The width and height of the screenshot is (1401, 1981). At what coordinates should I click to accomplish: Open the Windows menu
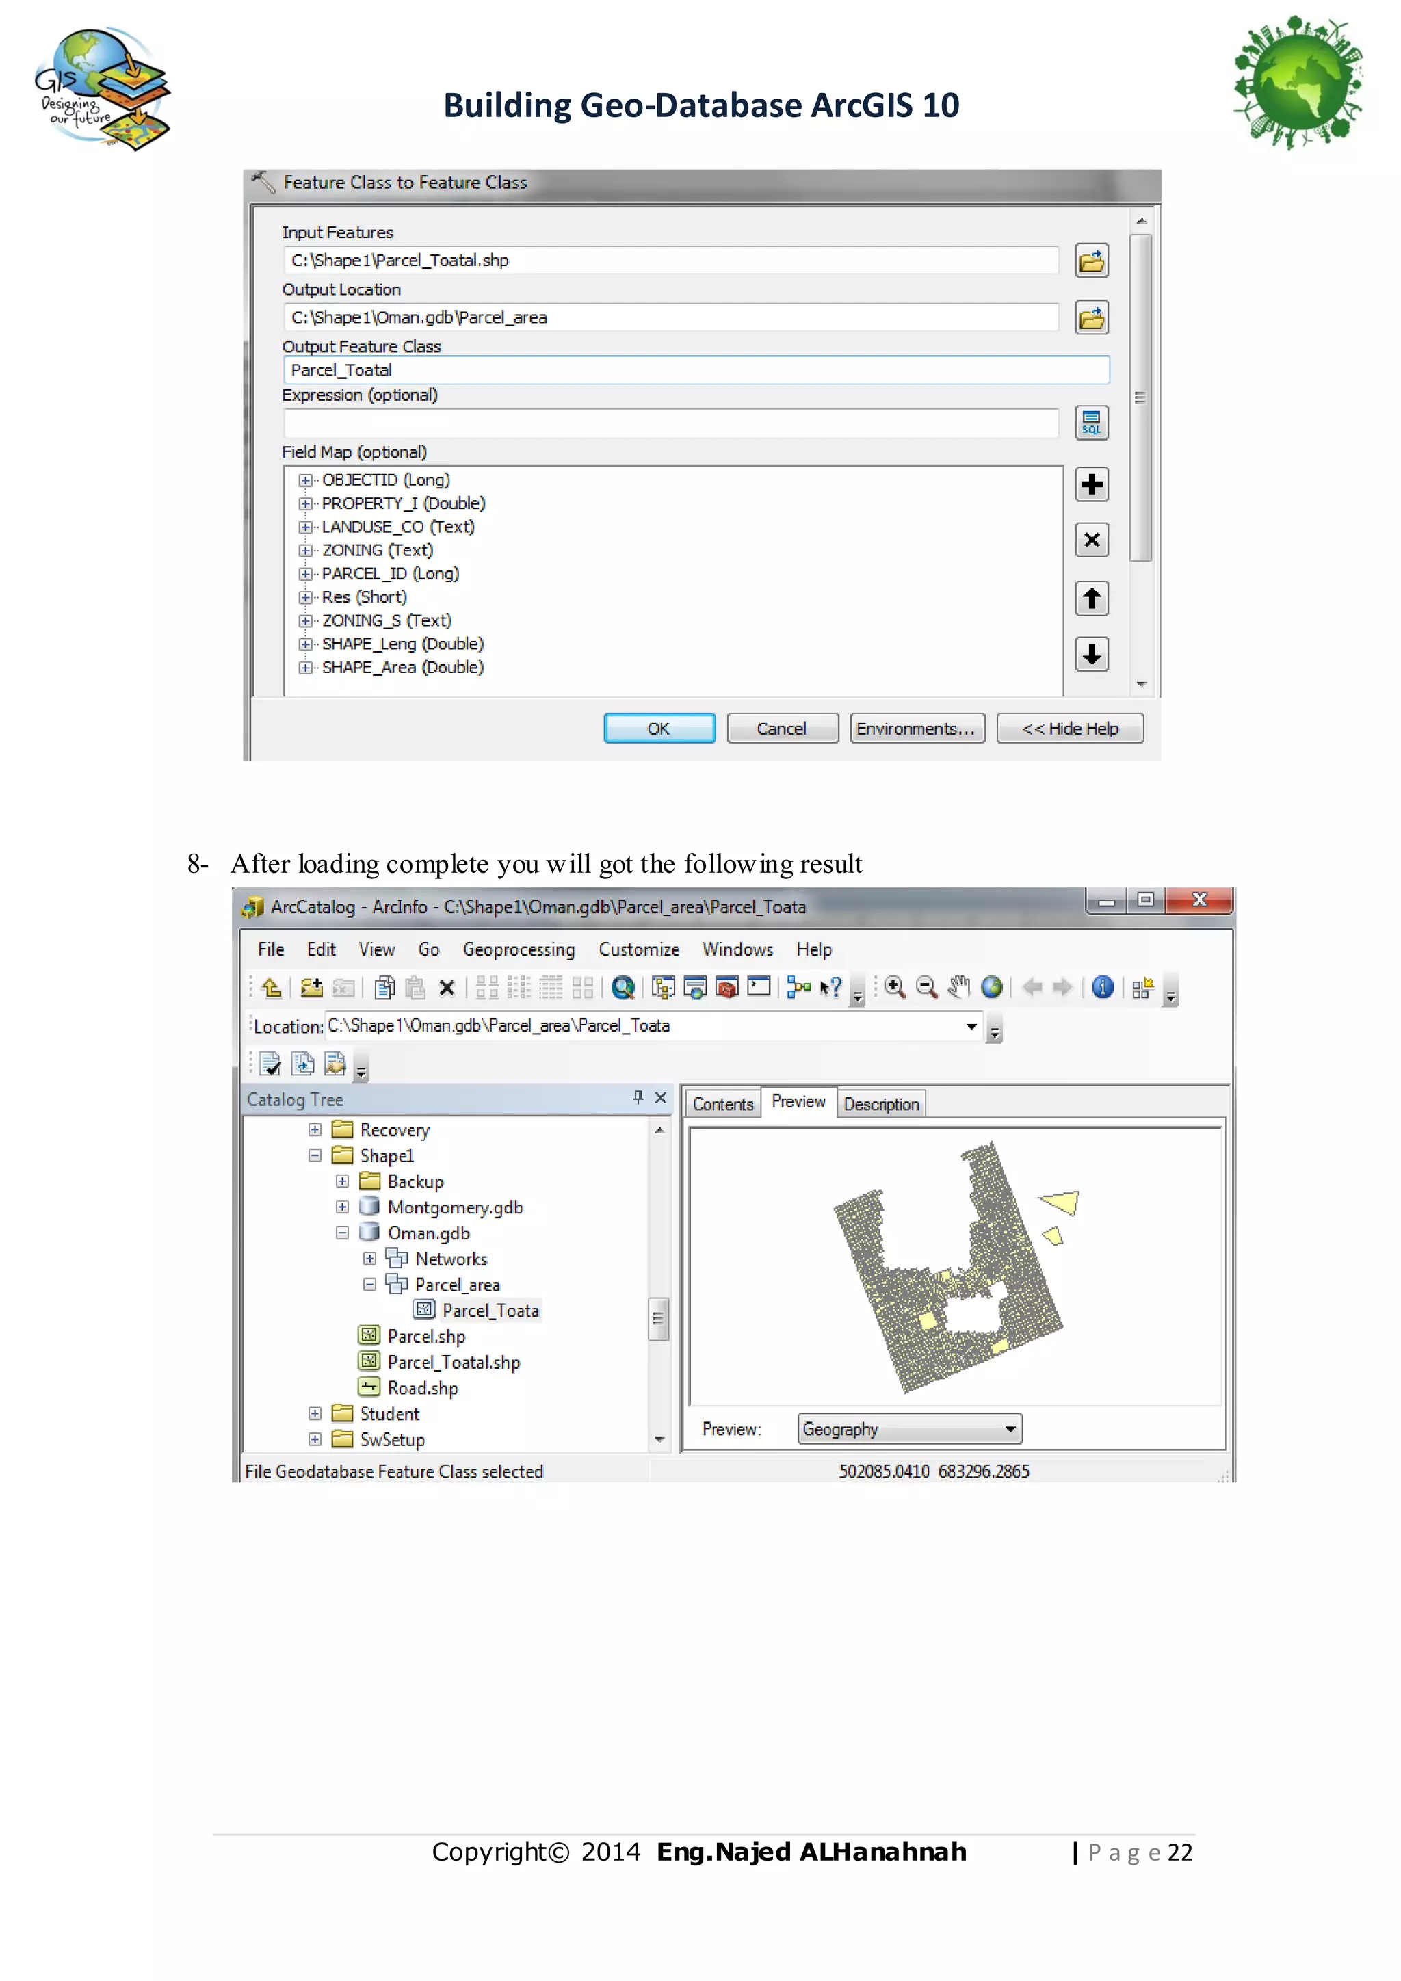point(737,949)
